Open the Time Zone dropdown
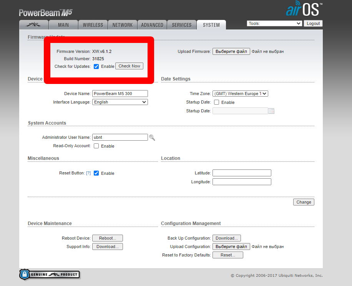Image resolution: width=352 pixels, height=286 pixels. [240, 94]
